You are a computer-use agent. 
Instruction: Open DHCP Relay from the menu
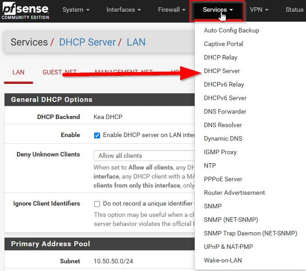[x=220, y=57]
